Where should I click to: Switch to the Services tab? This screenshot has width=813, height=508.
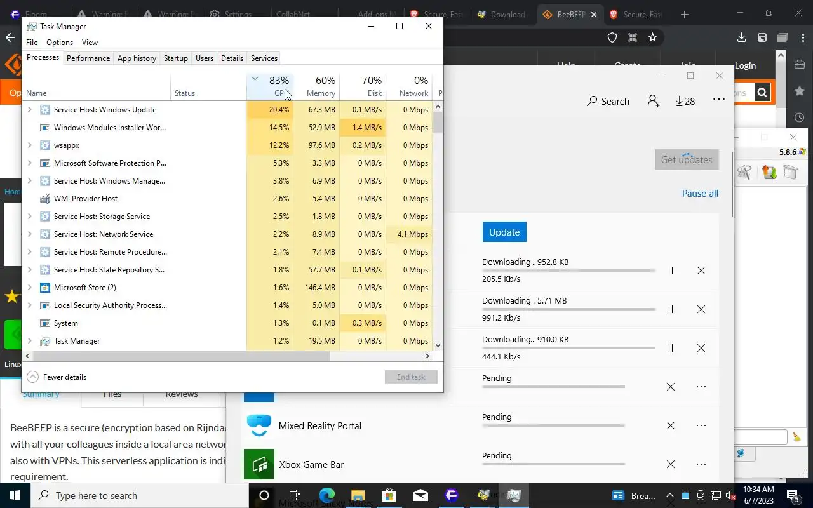[x=264, y=58]
